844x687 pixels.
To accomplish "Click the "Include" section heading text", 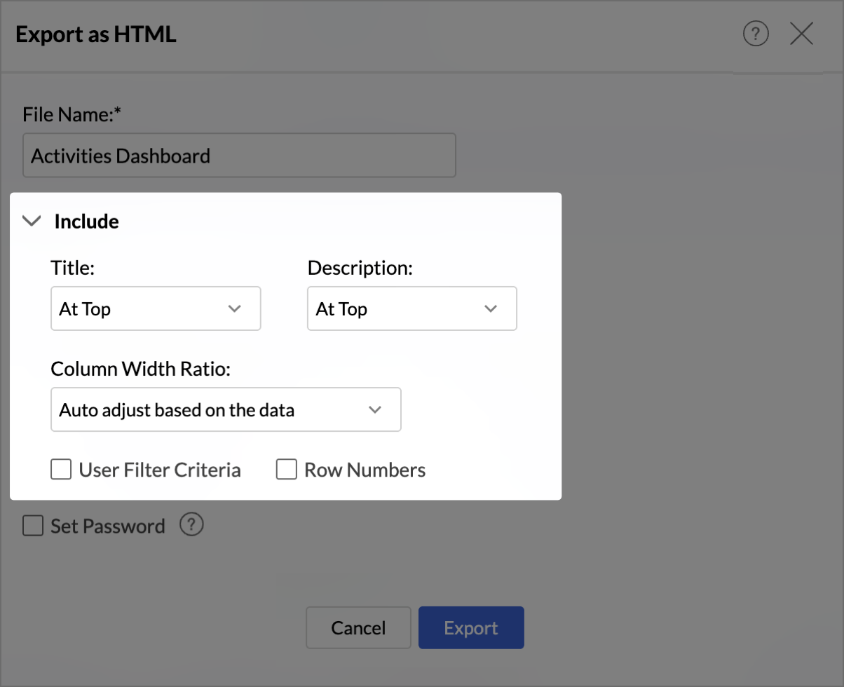I will pyautogui.click(x=87, y=222).
